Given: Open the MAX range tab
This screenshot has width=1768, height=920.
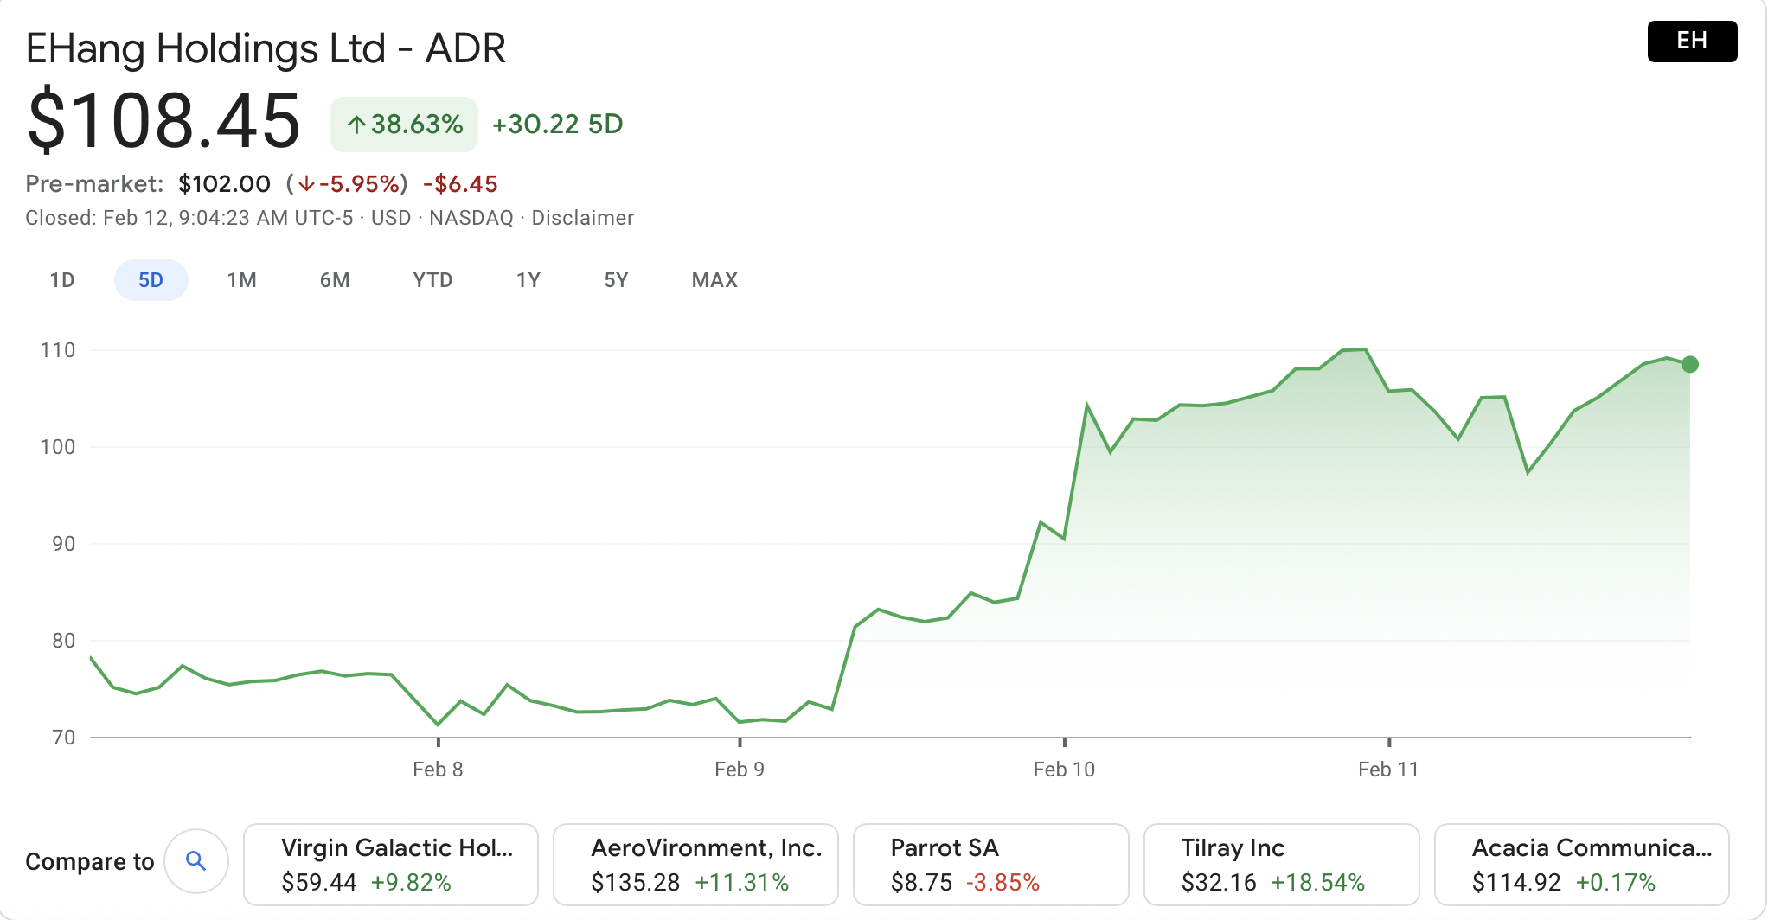Looking at the screenshot, I should [x=714, y=280].
